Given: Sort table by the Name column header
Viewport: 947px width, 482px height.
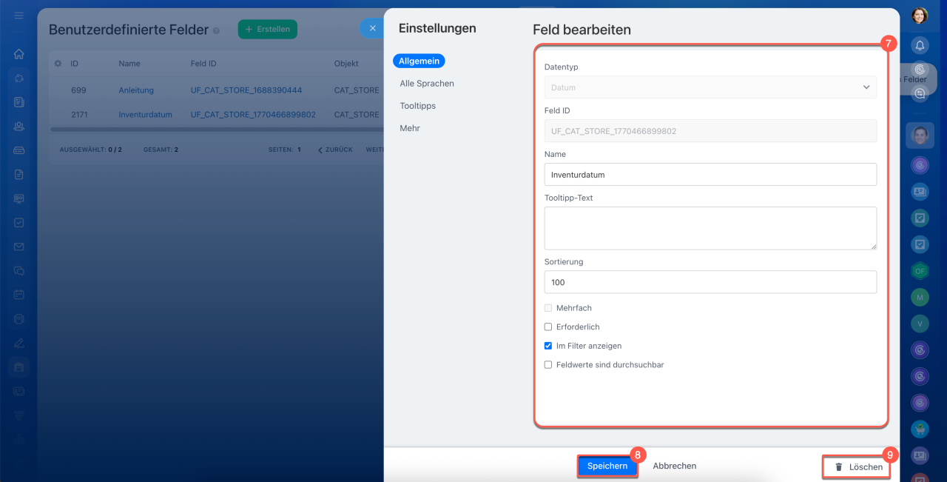Looking at the screenshot, I should point(129,64).
